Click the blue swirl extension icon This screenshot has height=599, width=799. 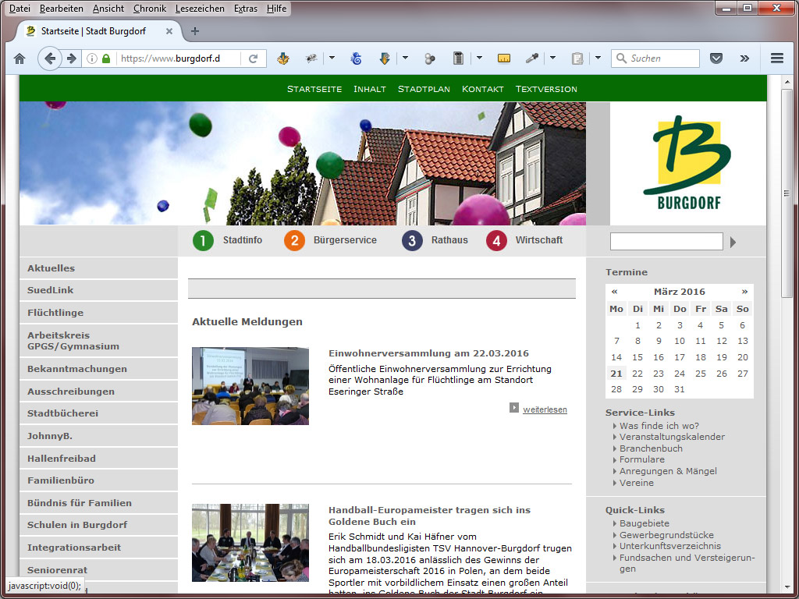pos(356,58)
